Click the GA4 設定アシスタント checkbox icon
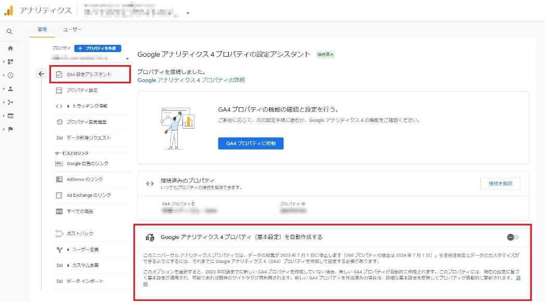The width and height of the screenshot is (545, 302). click(x=59, y=74)
